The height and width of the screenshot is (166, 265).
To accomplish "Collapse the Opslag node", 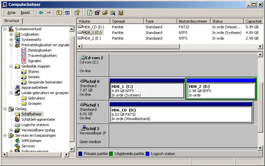I will click(5, 109).
